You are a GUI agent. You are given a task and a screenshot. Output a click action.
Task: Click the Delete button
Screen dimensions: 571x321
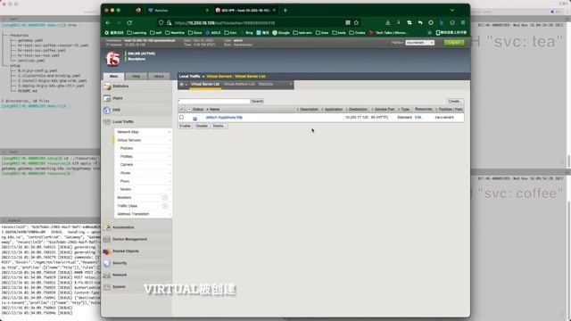point(219,126)
